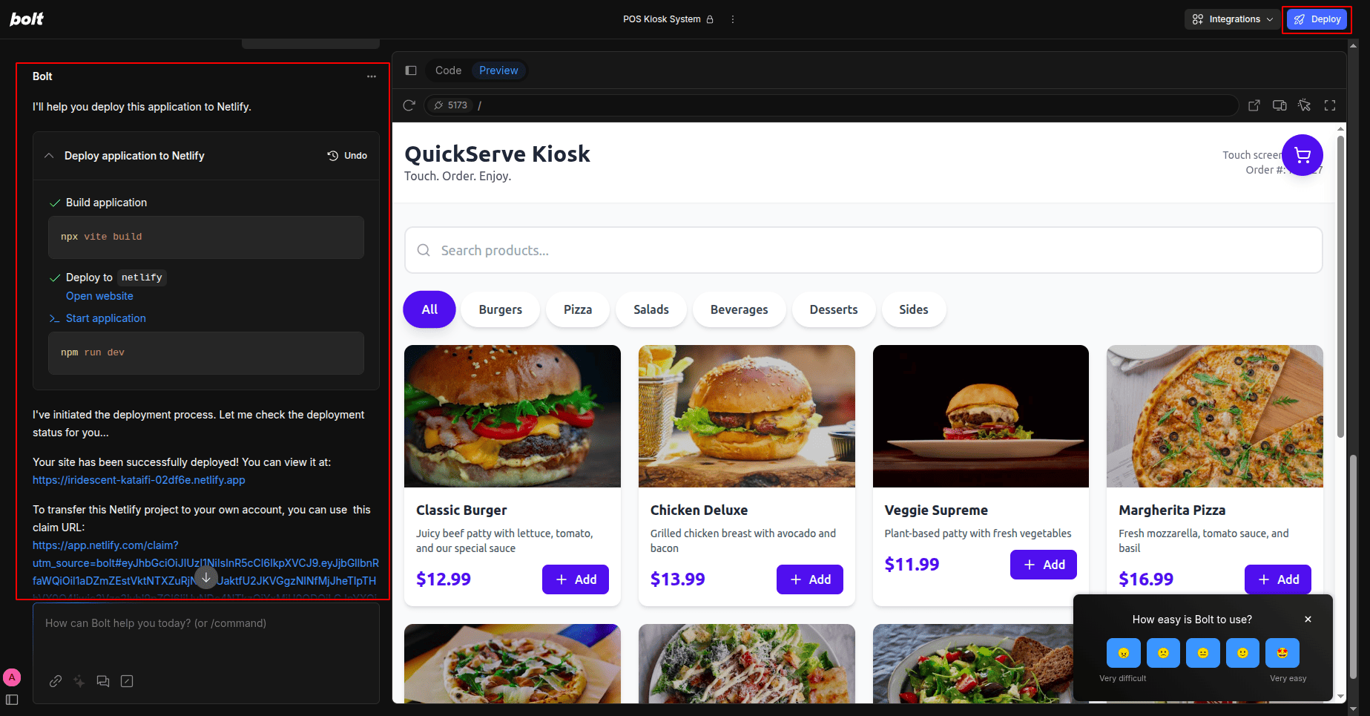The width and height of the screenshot is (1370, 716).
Task: Click the scroll-to-bottom arrow in chat
Action: coord(206,577)
